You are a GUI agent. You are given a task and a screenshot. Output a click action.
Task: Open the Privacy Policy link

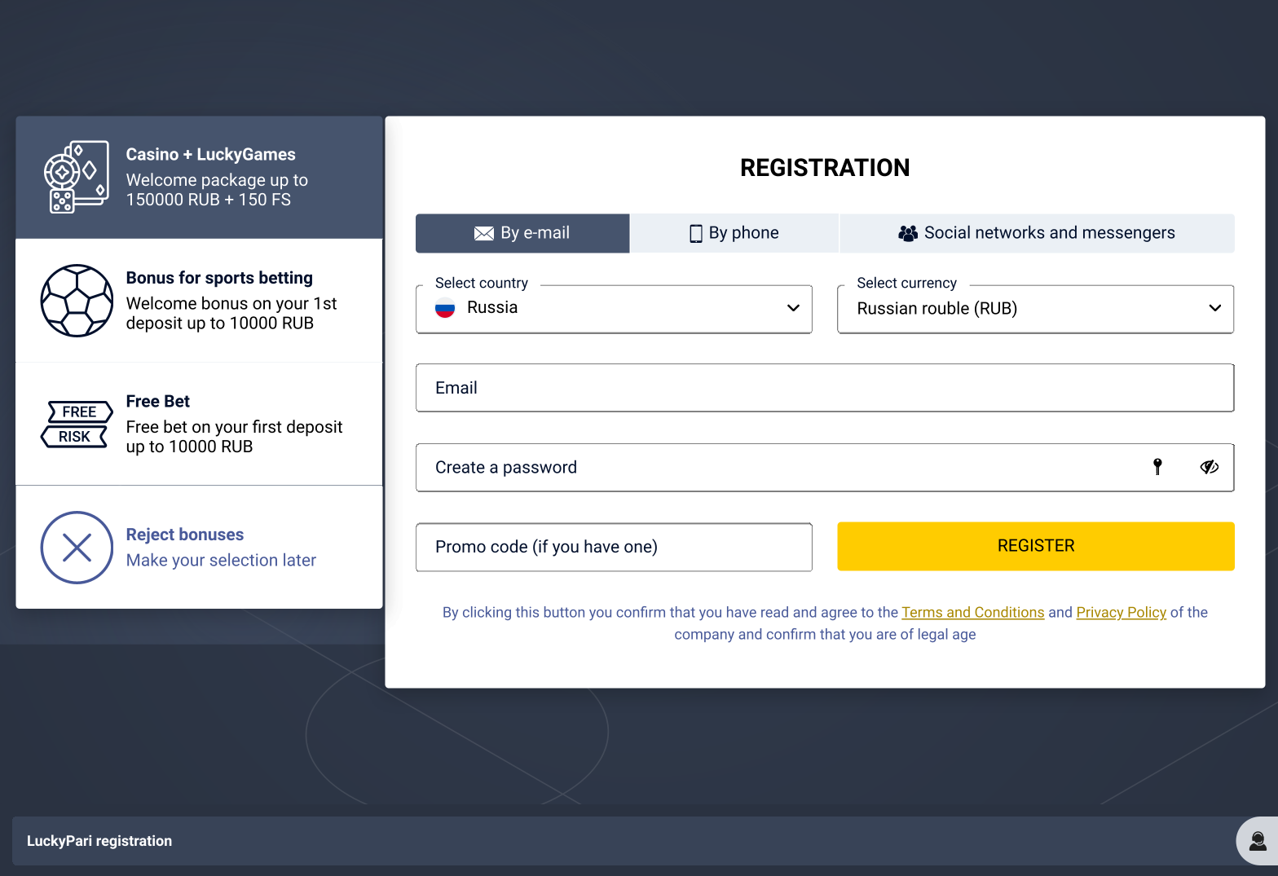tap(1122, 612)
